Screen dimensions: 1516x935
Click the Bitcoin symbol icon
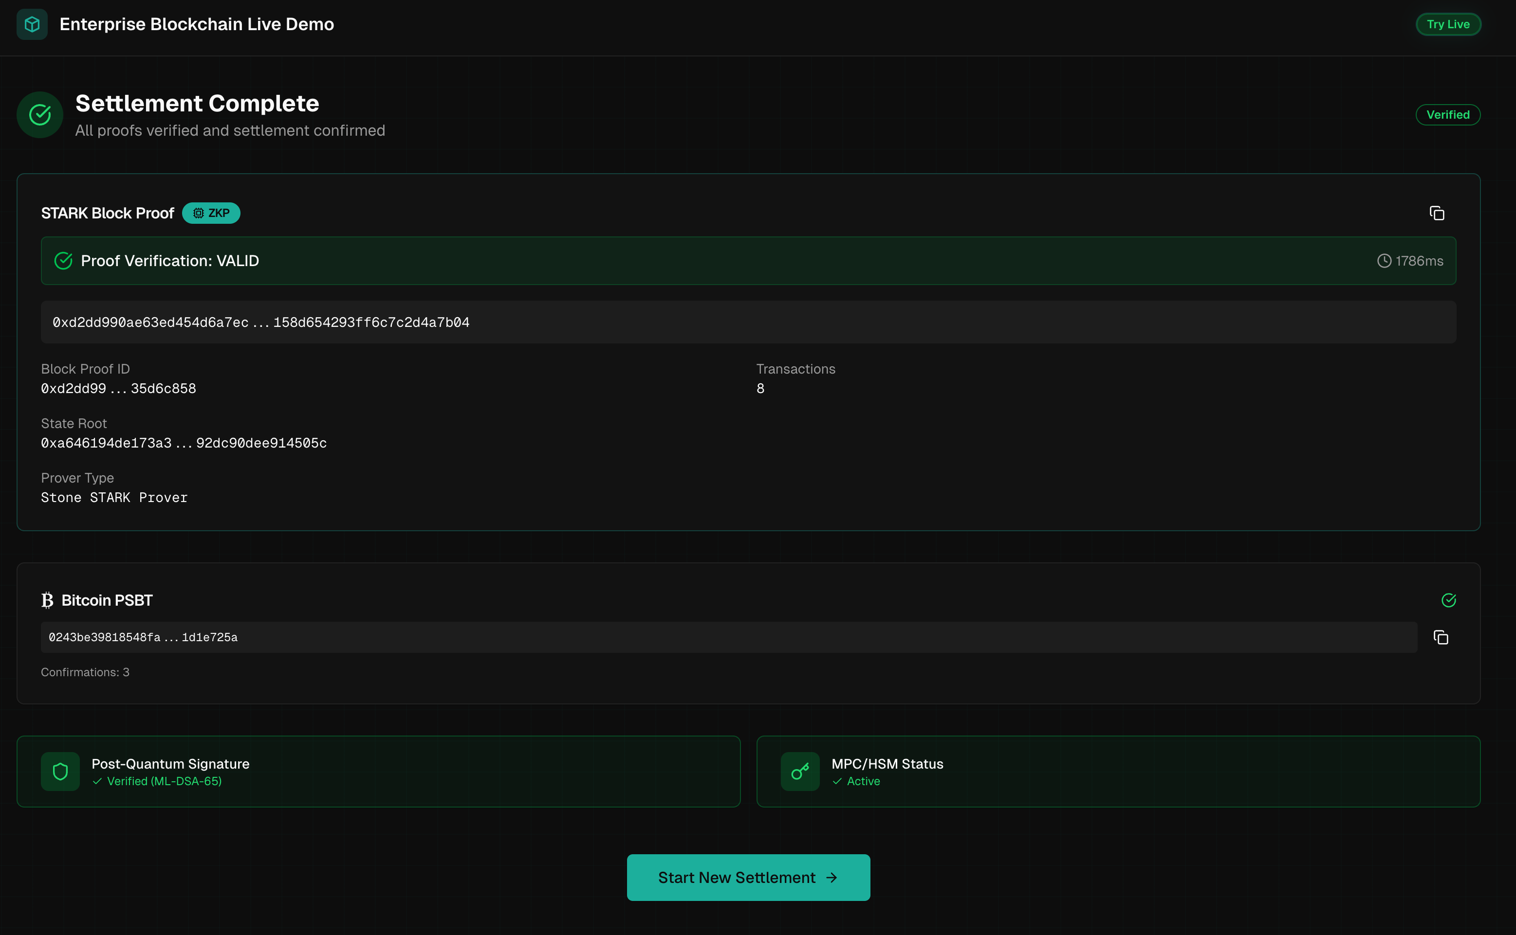48,600
